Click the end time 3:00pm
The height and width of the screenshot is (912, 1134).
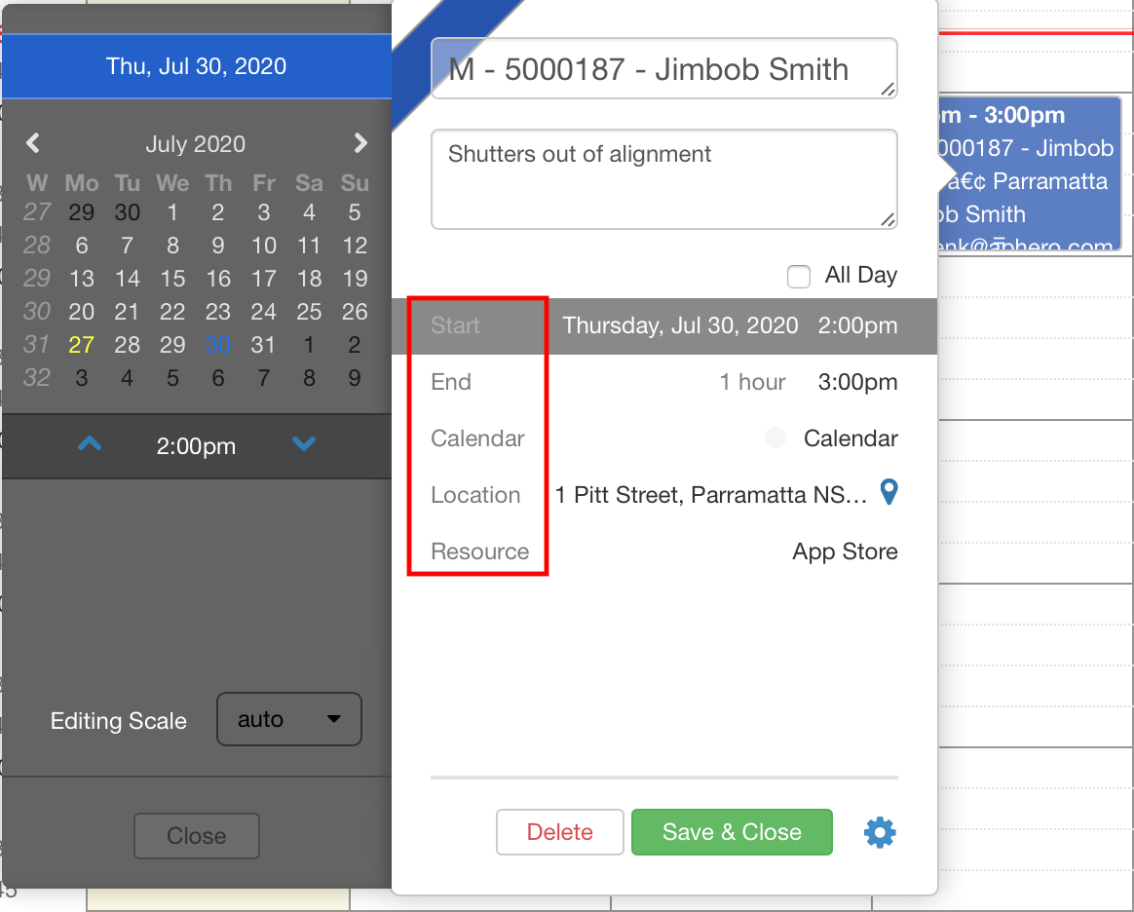pyautogui.click(x=857, y=382)
